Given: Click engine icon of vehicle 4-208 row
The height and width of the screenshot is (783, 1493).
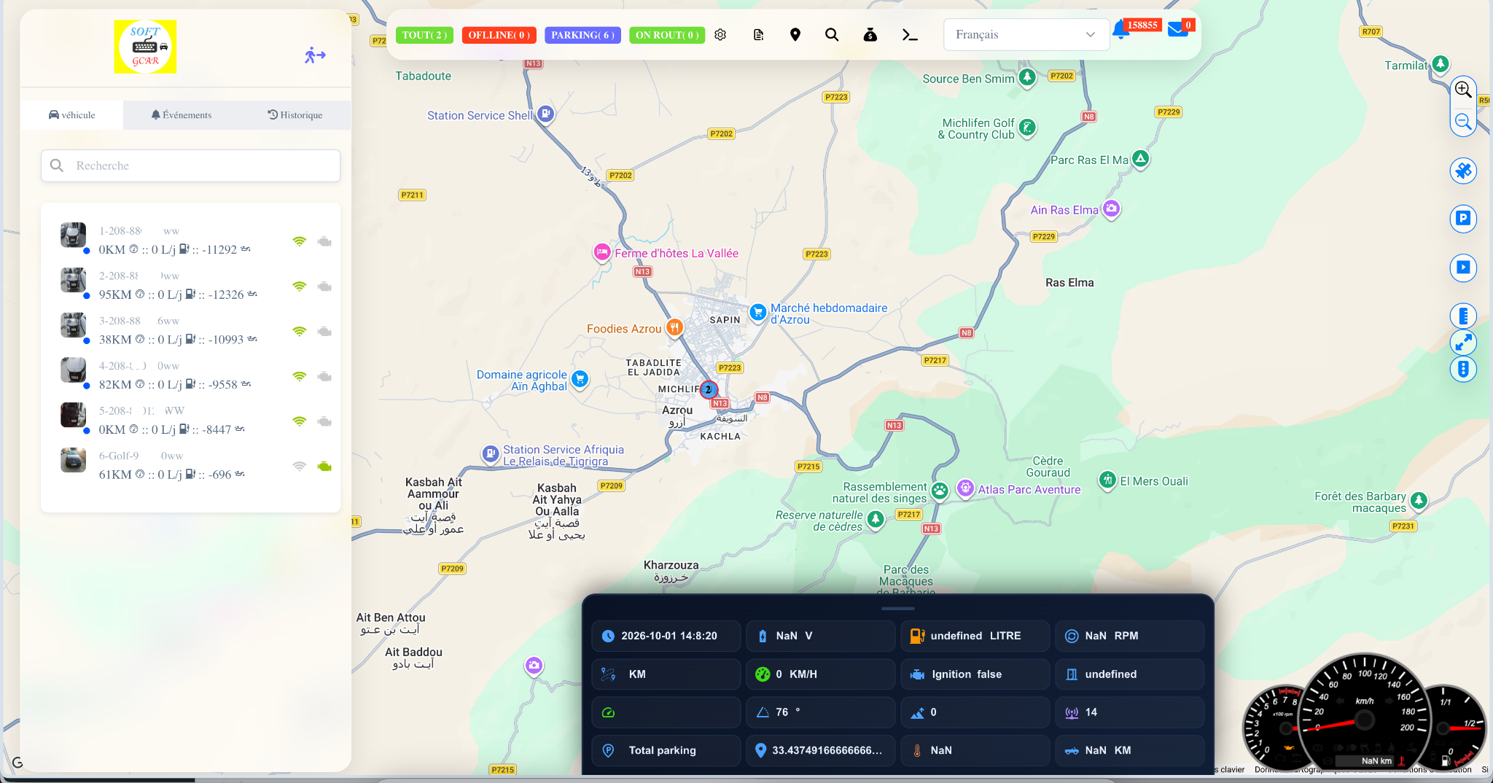Looking at the screenshot, I should point(325,376).
